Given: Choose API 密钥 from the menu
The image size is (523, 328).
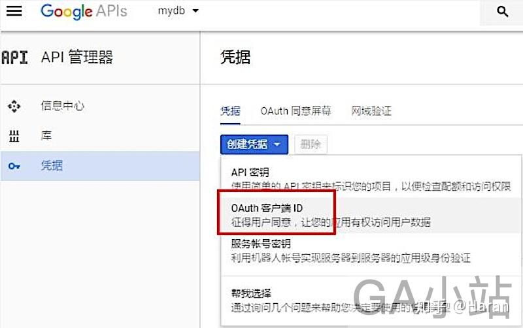Looking at the screenshot, I should click(x=371, y=179).
